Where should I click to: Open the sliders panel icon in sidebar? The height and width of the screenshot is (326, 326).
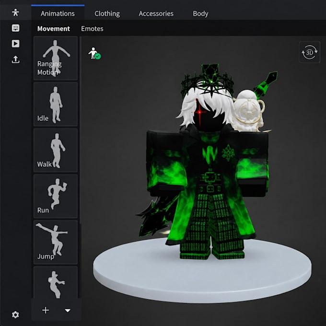coord(15,28)
